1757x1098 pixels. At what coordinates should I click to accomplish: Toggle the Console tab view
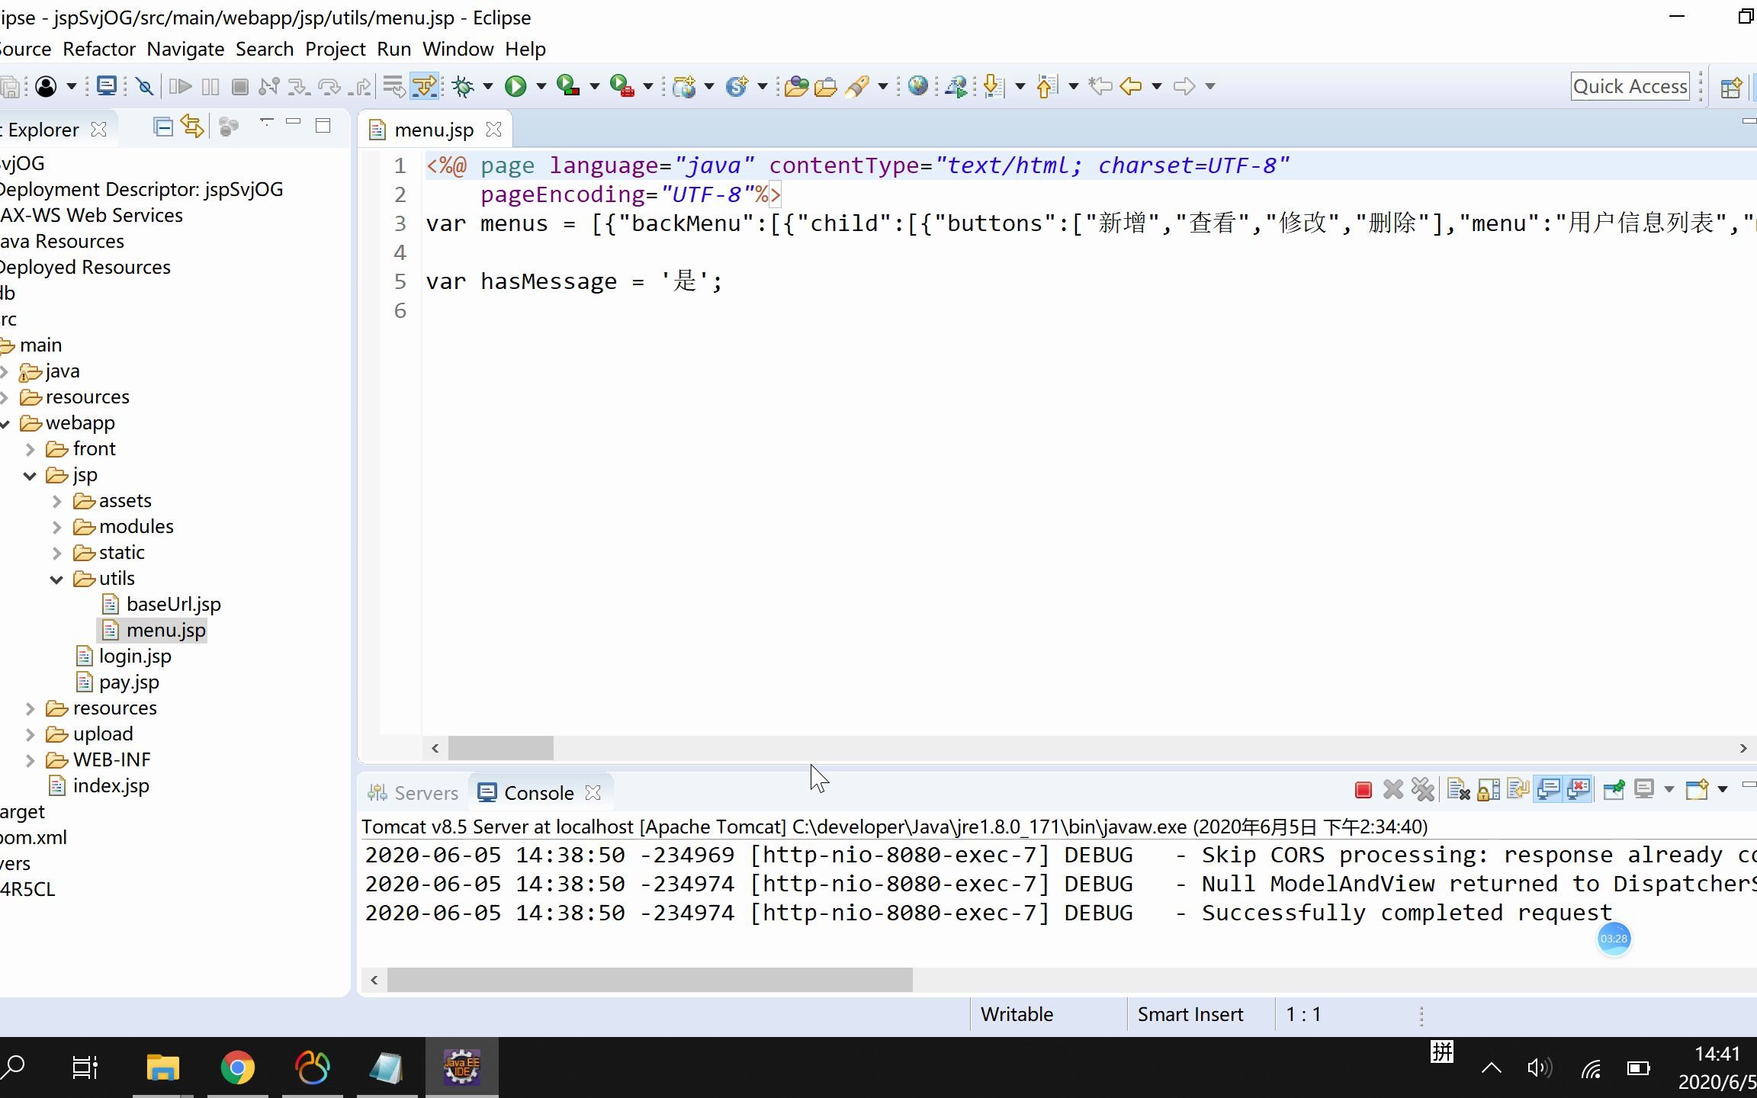click(538, 793)
